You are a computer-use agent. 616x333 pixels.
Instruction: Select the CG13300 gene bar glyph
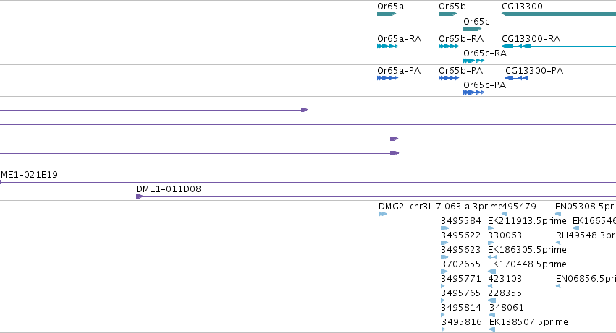click(559, 14)
